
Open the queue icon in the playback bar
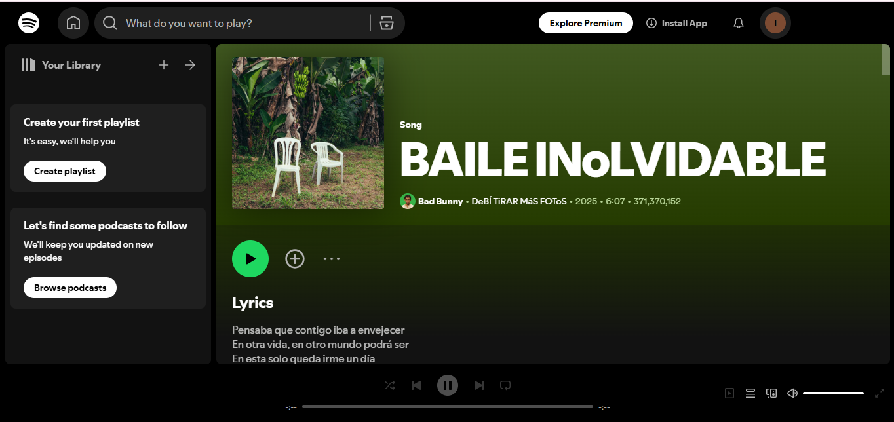point(750,393)
